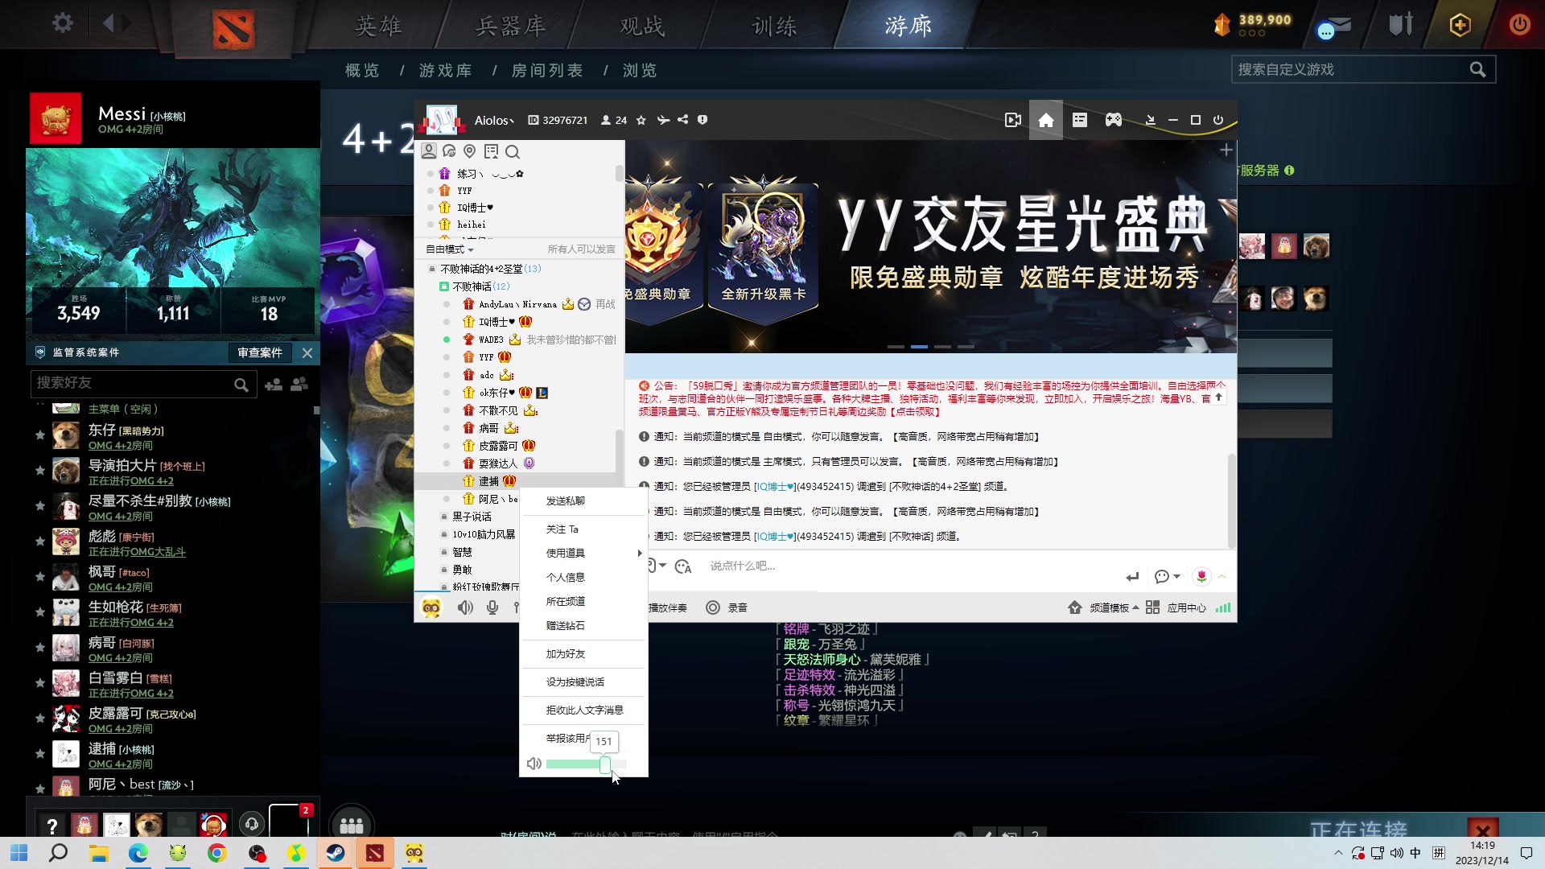
Task: Mute the speaker icon near the microphone
Action: point(465,607)
